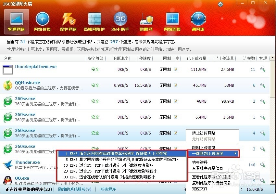
Task: Open the 防蹭网 tool
Action: click(146, 21)
